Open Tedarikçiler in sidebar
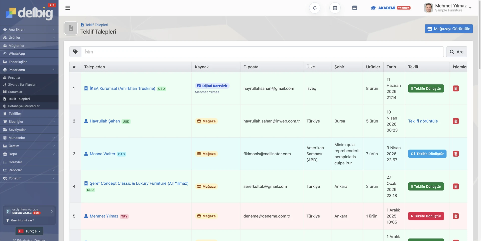This screenshot has height=241, width=481. pyautogui.click(x=29, y=62)
